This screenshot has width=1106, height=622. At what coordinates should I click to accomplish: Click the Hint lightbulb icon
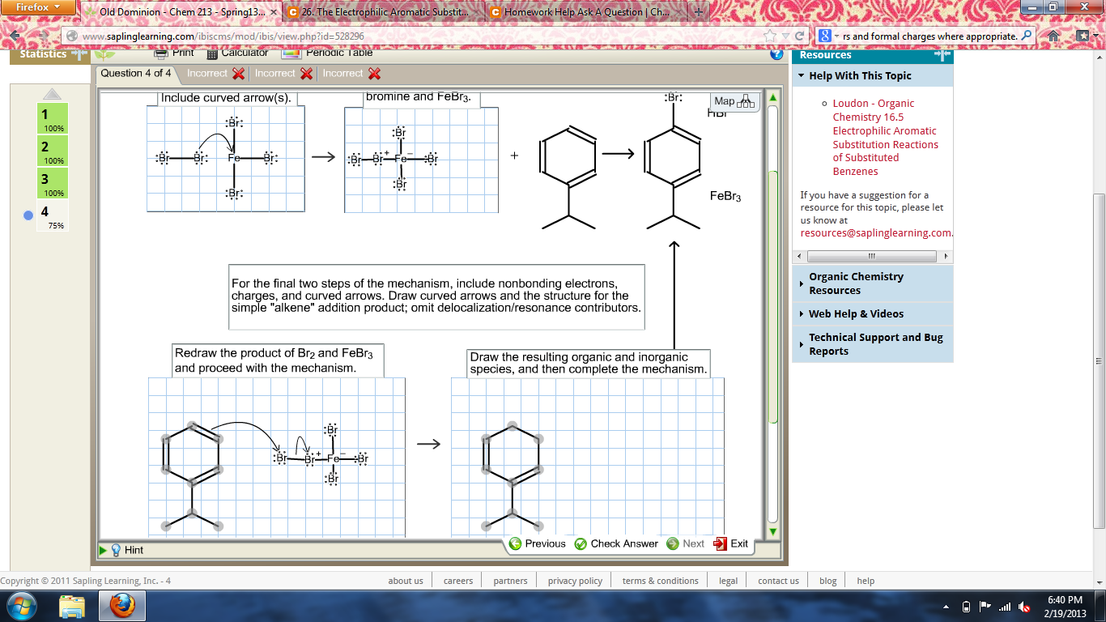click(x=116, y=550)
